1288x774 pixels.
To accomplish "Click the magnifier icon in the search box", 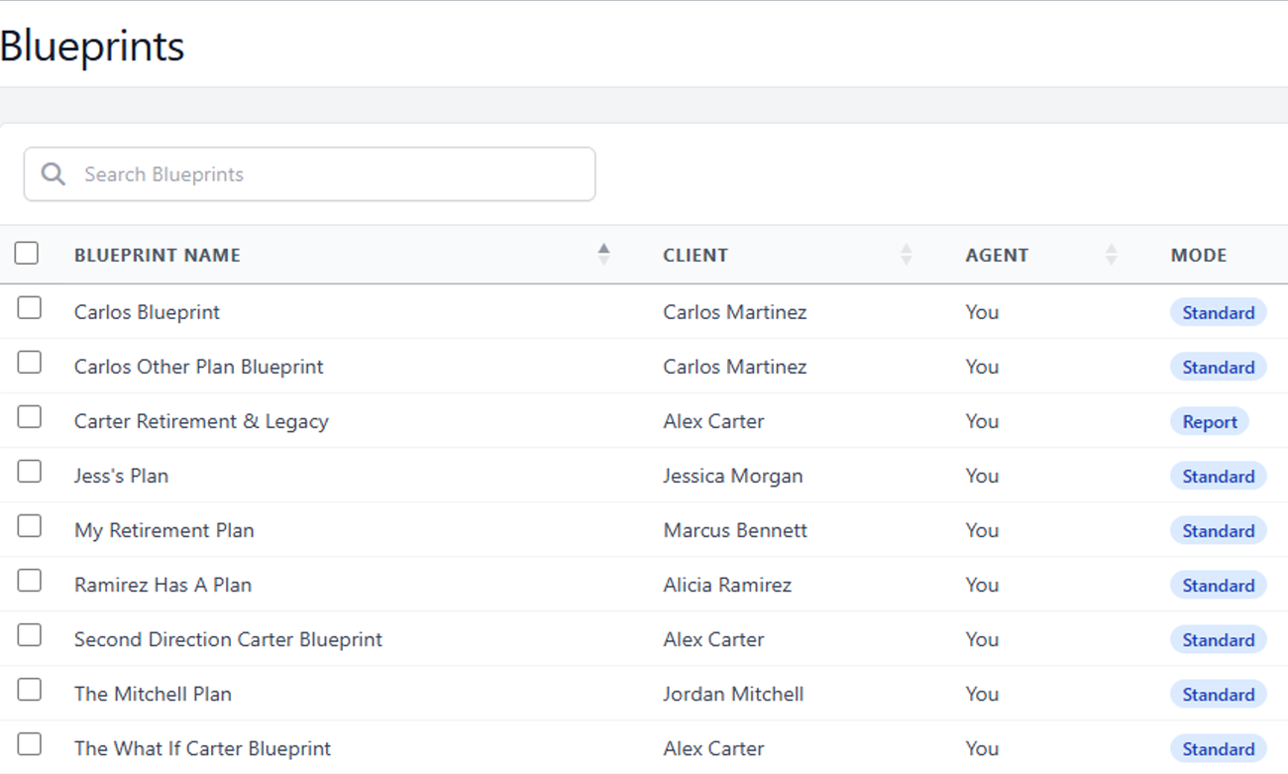I will tap(54, 174).
